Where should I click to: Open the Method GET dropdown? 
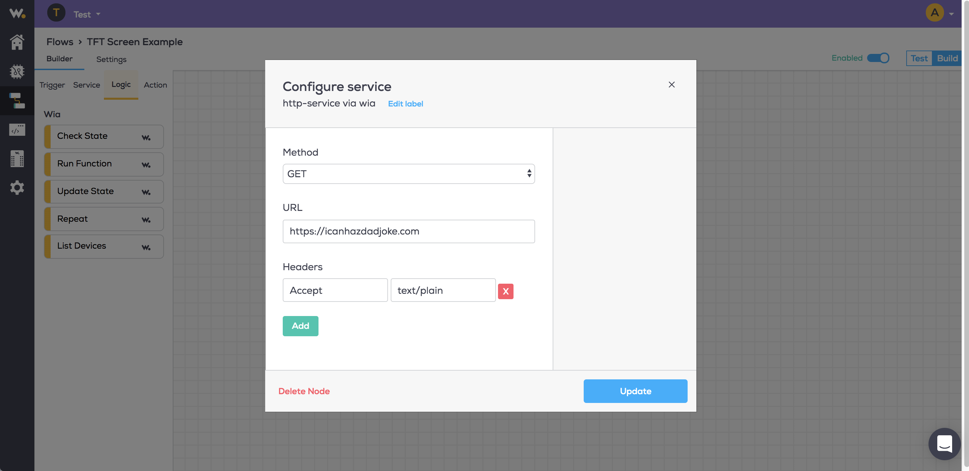tap(409, 174)
